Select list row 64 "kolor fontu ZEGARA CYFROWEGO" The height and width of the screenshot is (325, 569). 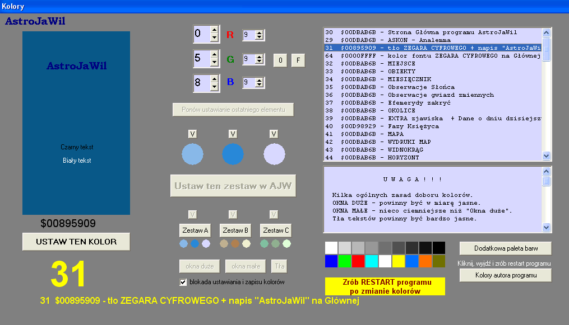pos(433,56)
